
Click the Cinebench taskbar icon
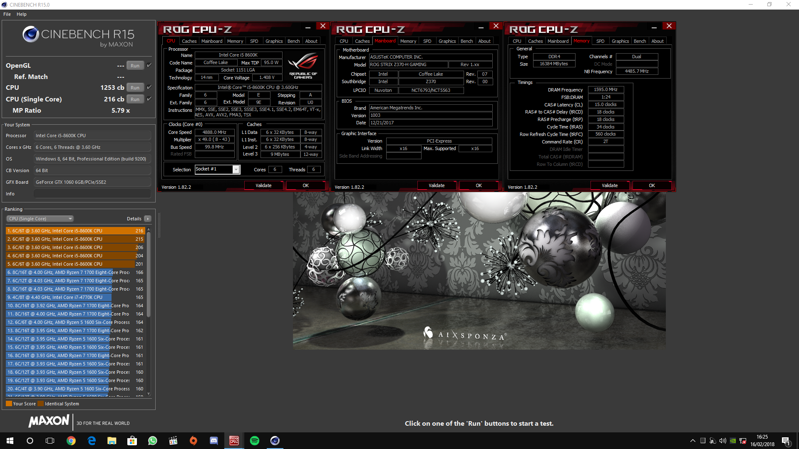click(x=275, y=441)
